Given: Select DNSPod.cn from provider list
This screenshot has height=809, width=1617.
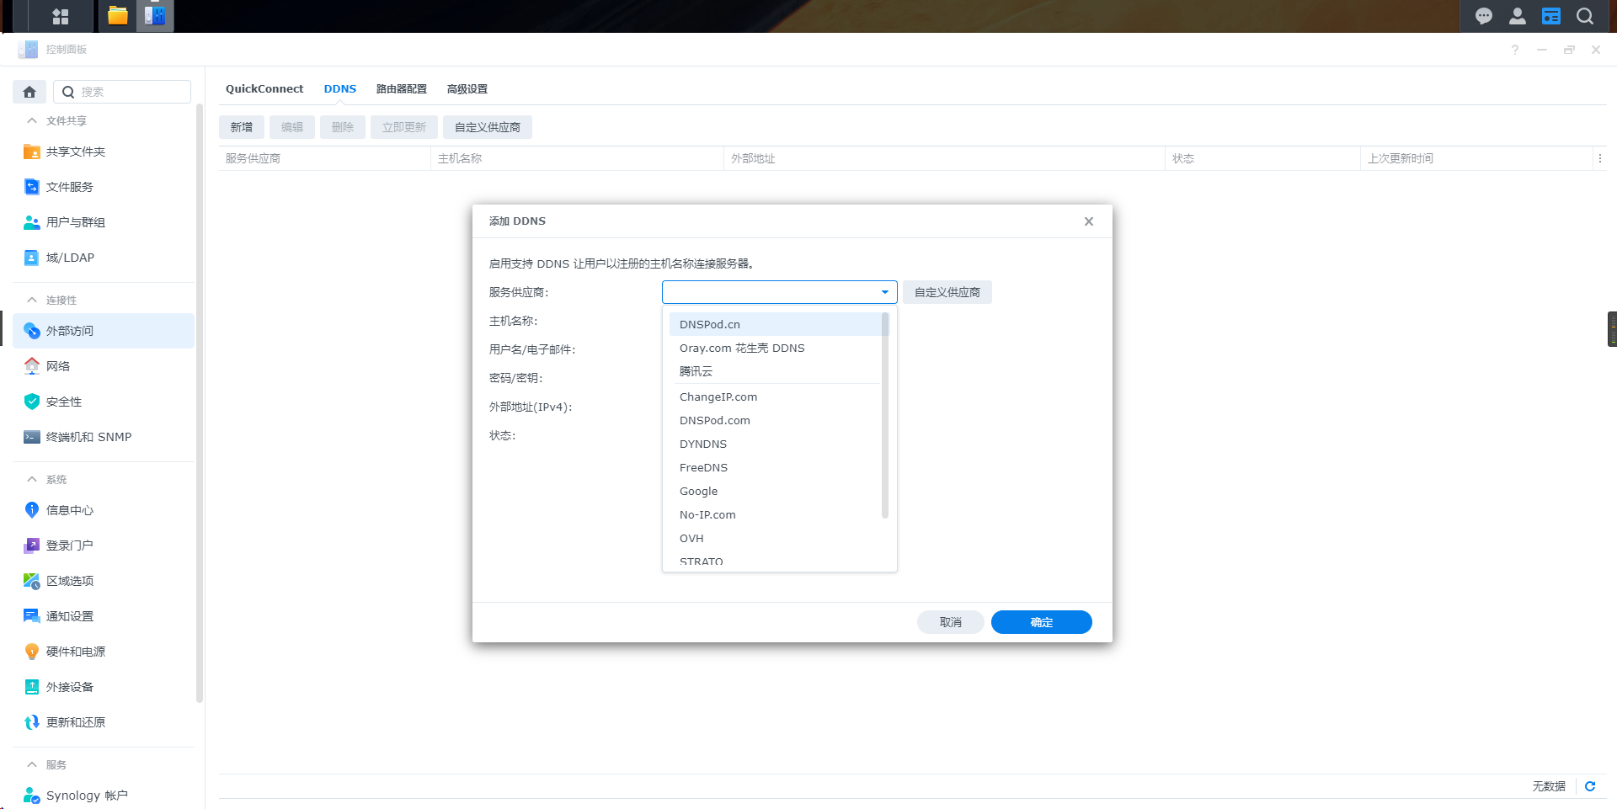Looking at the screenshot, I should click(x=710, y=324).
